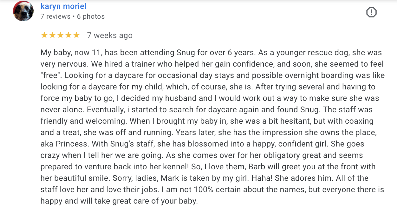
Task: Click the third rating star
Action: [60, 35]
